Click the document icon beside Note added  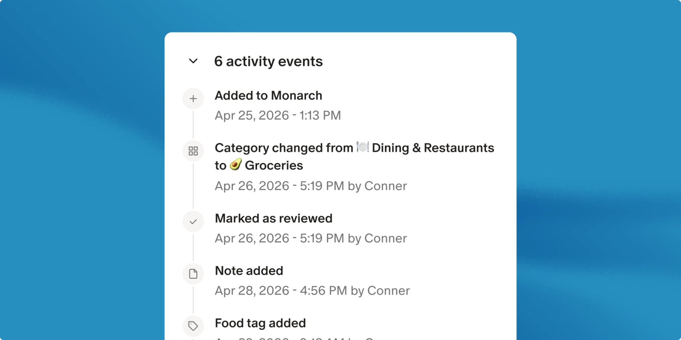click(193, 274)
